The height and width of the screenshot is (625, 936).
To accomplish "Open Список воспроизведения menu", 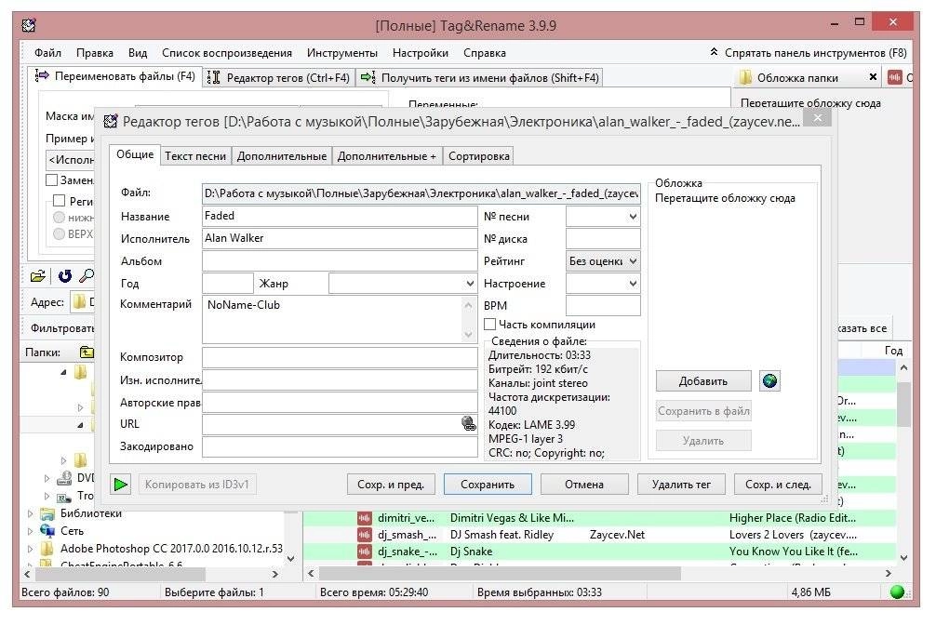I will point(227,52).
